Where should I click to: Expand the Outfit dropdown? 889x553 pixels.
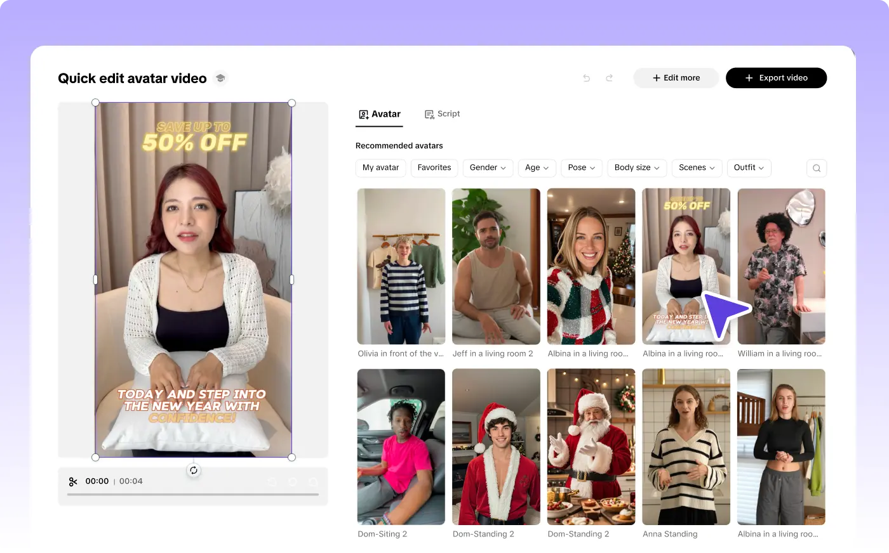click(x=749, y=168)
